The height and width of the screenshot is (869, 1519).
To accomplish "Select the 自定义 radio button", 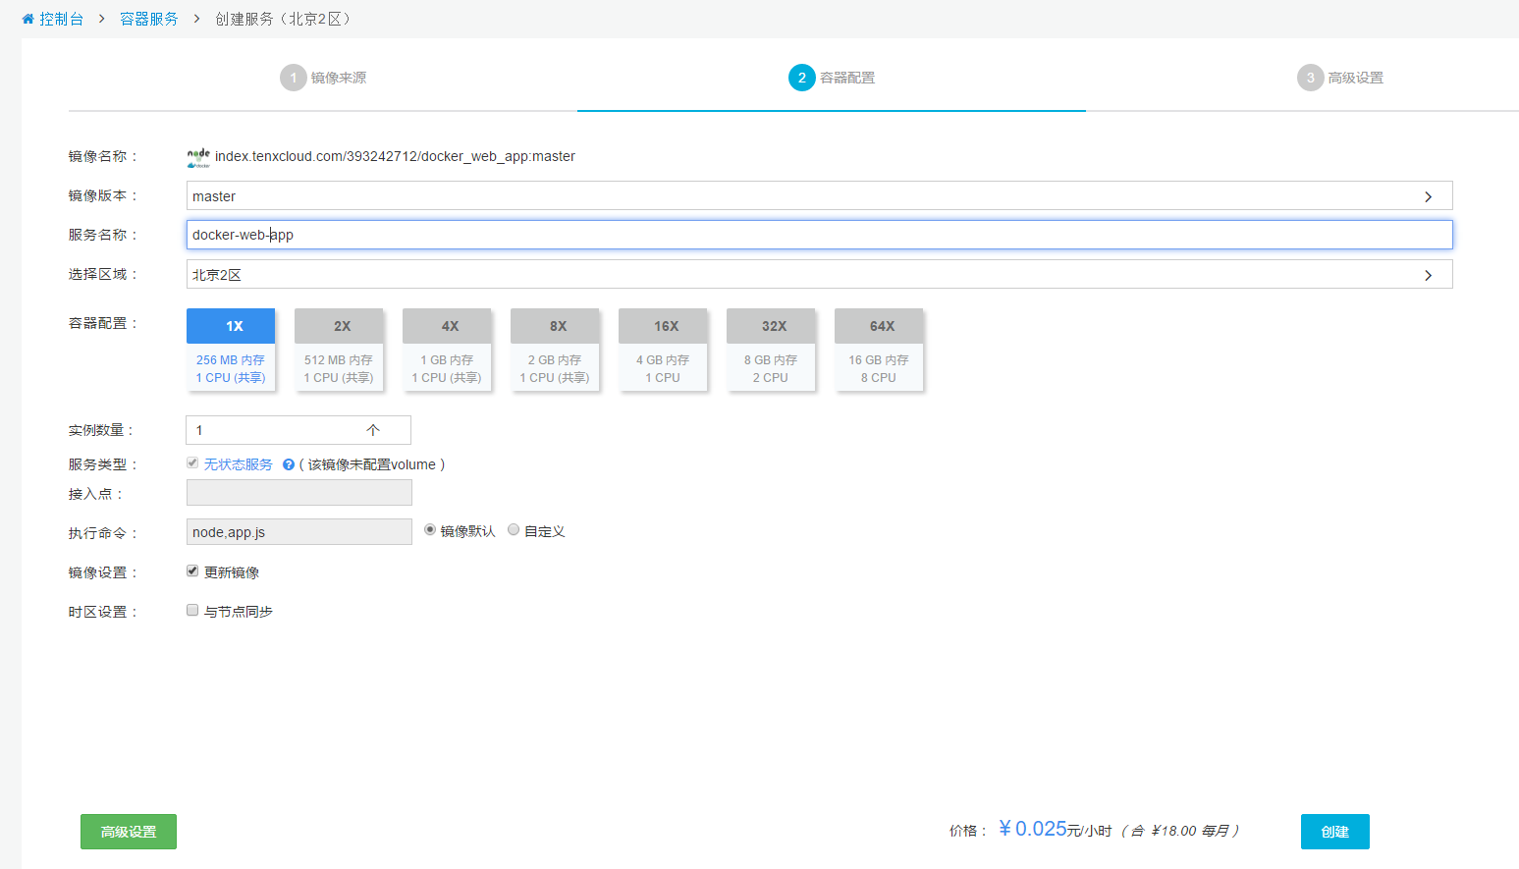I will tap(514, 530).
